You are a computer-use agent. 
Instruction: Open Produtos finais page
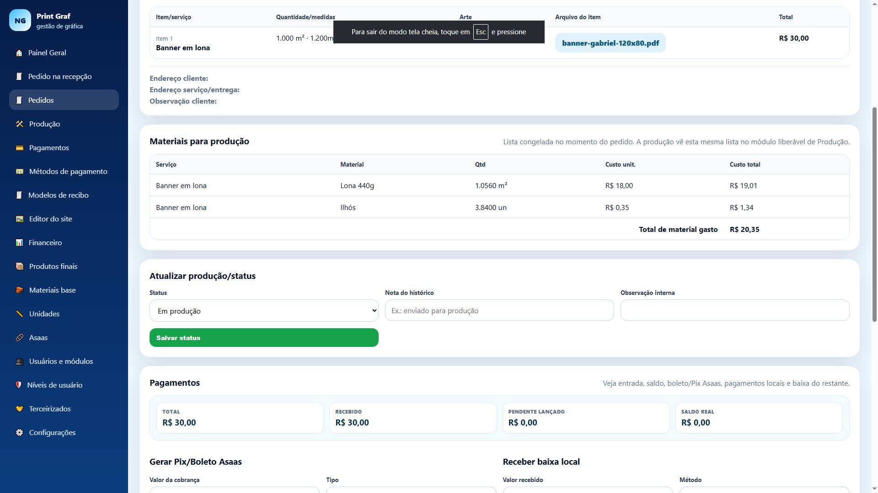tap(64, 267)
